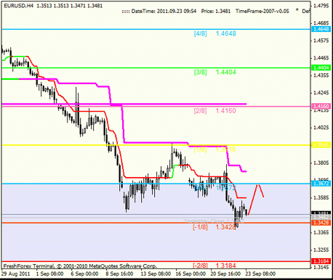Select the 6 Sep 00:00 time marker
The height and width of the screenshot is (280, 333).
click(x=84, y=273)
